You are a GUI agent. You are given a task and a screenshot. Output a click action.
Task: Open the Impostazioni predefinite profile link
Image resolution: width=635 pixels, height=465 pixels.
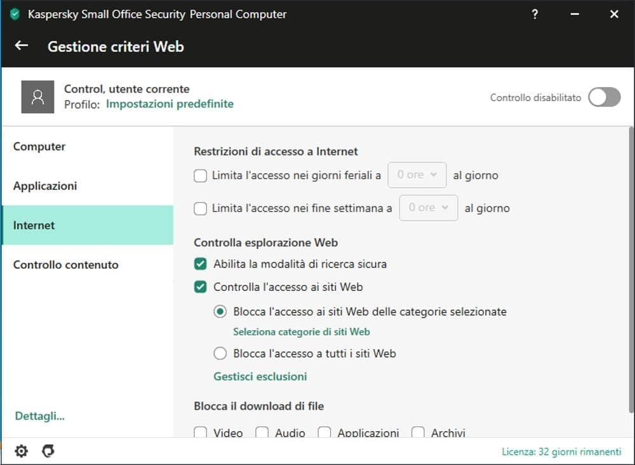tap(170, 104)
